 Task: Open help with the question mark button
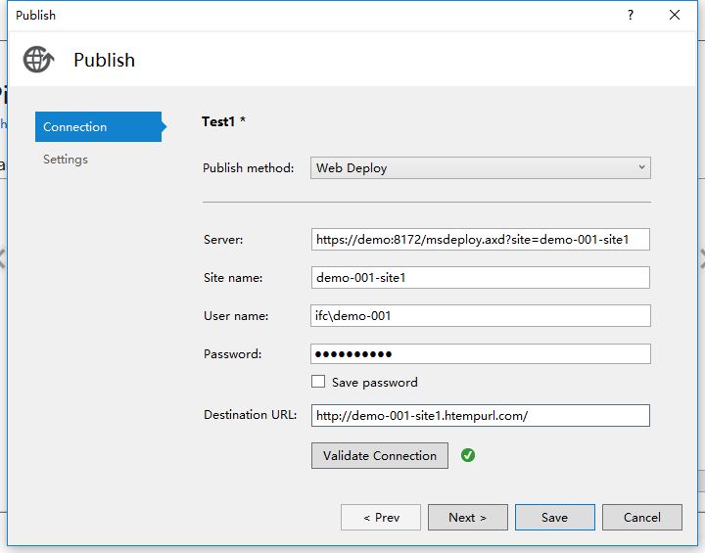[x=630, y=15]
